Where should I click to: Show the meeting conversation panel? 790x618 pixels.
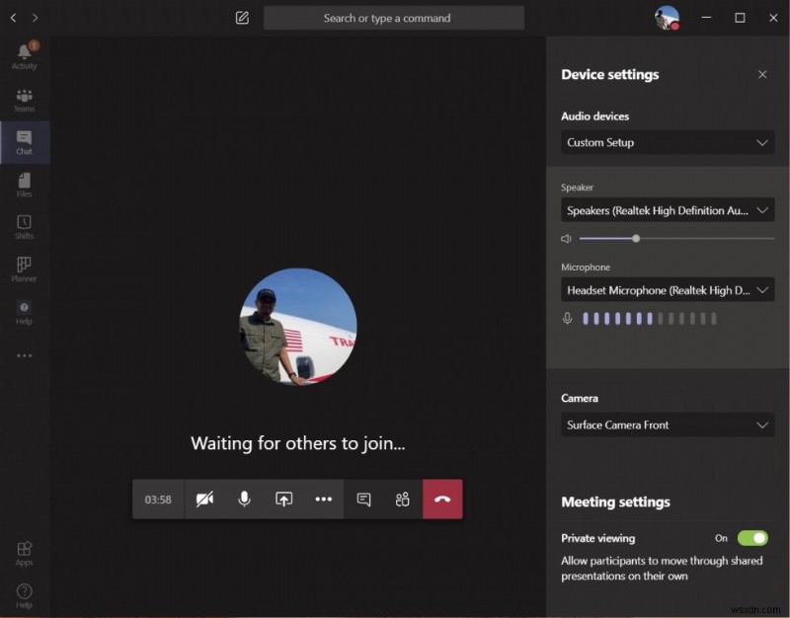point(362,499)
